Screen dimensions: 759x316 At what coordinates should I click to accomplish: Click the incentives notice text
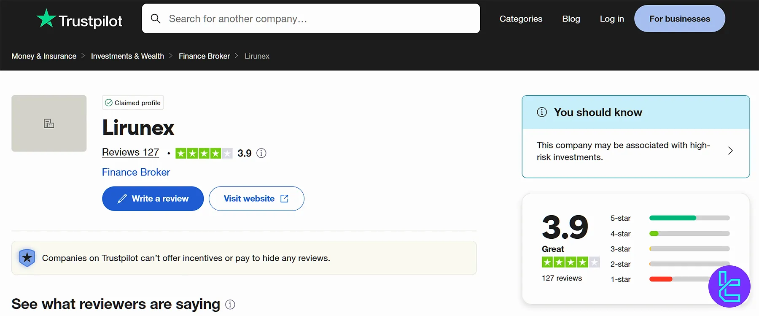pos(186,258)
